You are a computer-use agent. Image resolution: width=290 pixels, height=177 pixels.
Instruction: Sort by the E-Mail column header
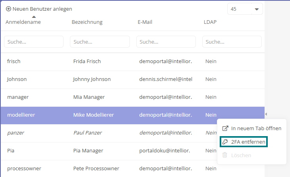tap(145, 22)
